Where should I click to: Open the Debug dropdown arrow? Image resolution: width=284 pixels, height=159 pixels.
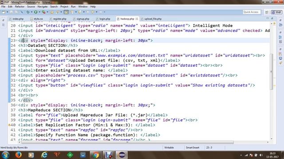32,12
